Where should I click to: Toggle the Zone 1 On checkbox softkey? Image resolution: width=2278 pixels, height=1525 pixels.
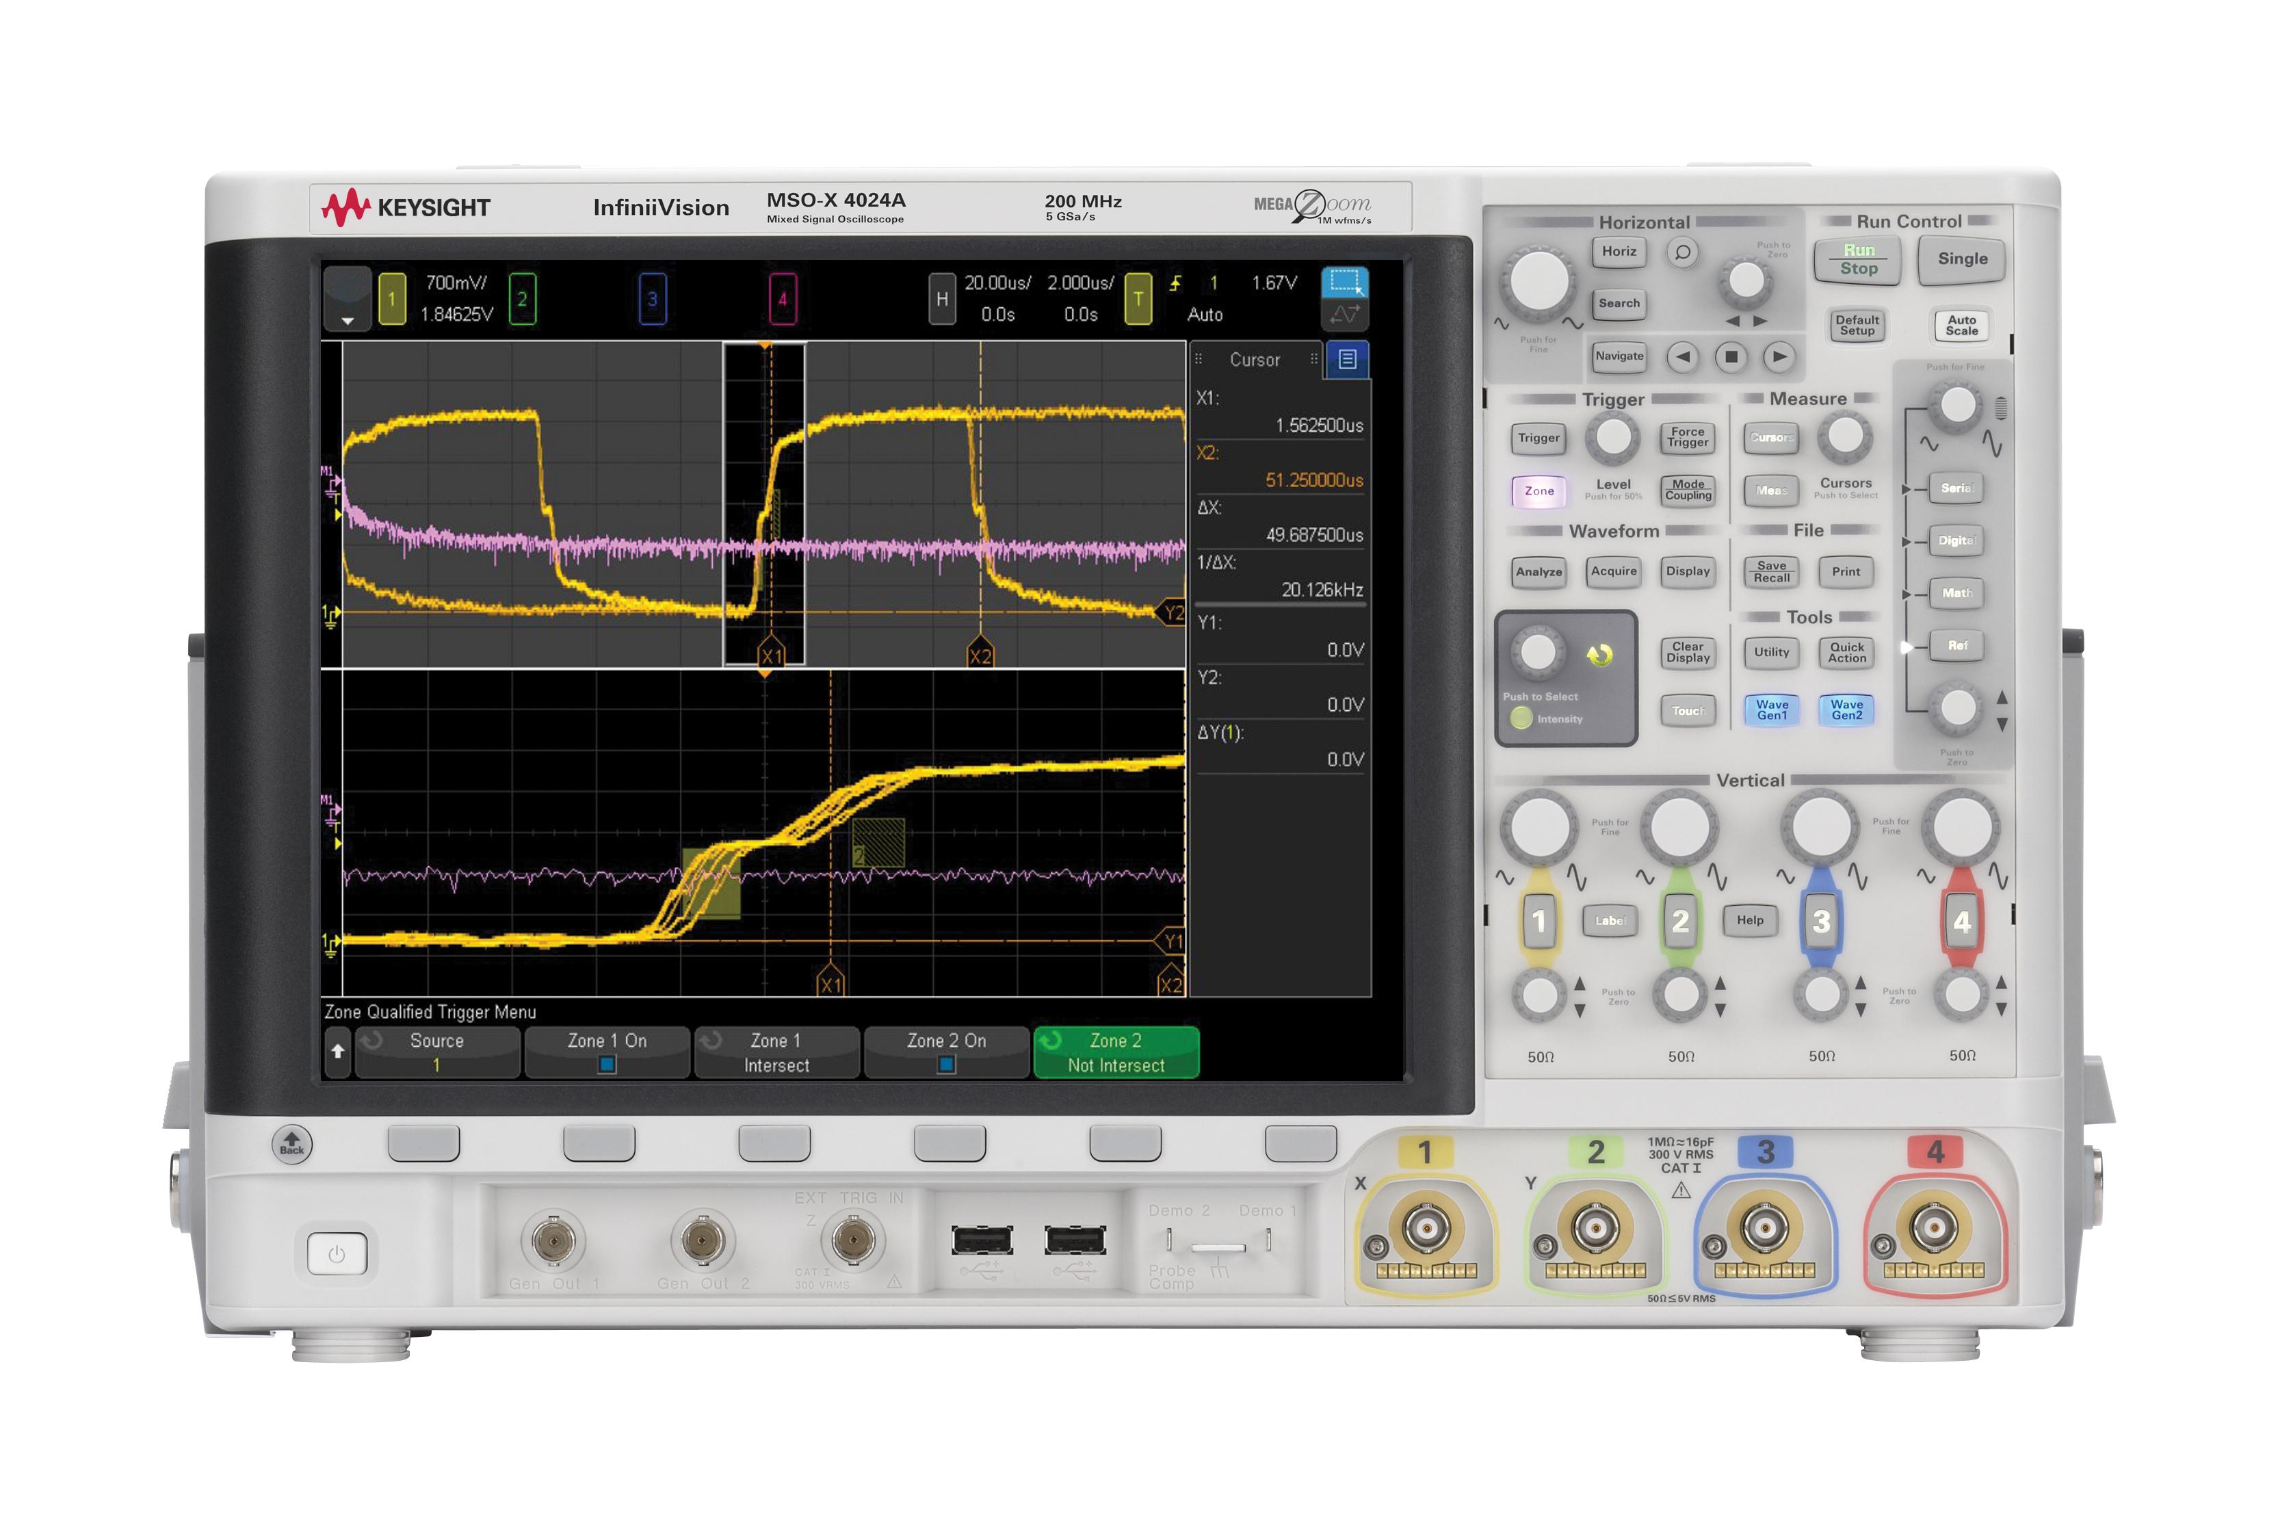pyautogui.click(x=607, y=1052)
